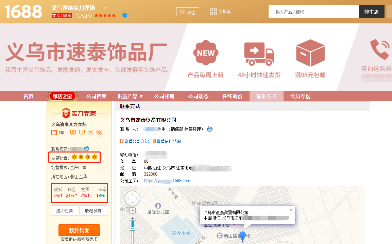Click the 实力商家 badge in header
The image size is (392, 244).
[x=62, y=16]
